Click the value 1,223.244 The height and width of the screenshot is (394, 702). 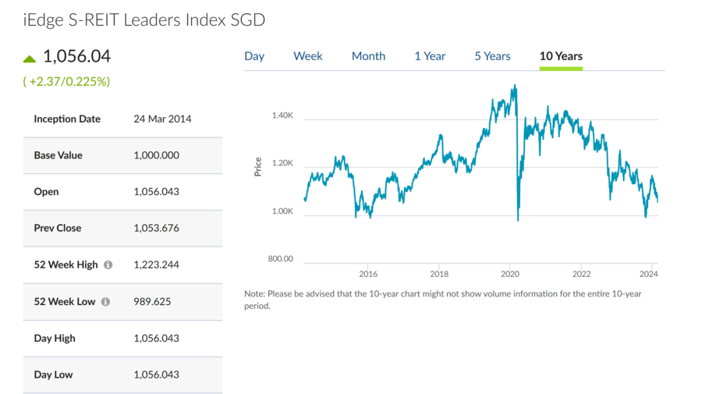click(156, 264)
